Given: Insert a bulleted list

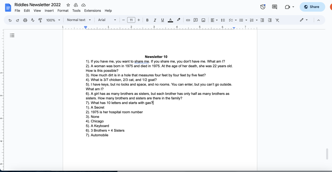Looking at the screenshot, I should point(241,20).
